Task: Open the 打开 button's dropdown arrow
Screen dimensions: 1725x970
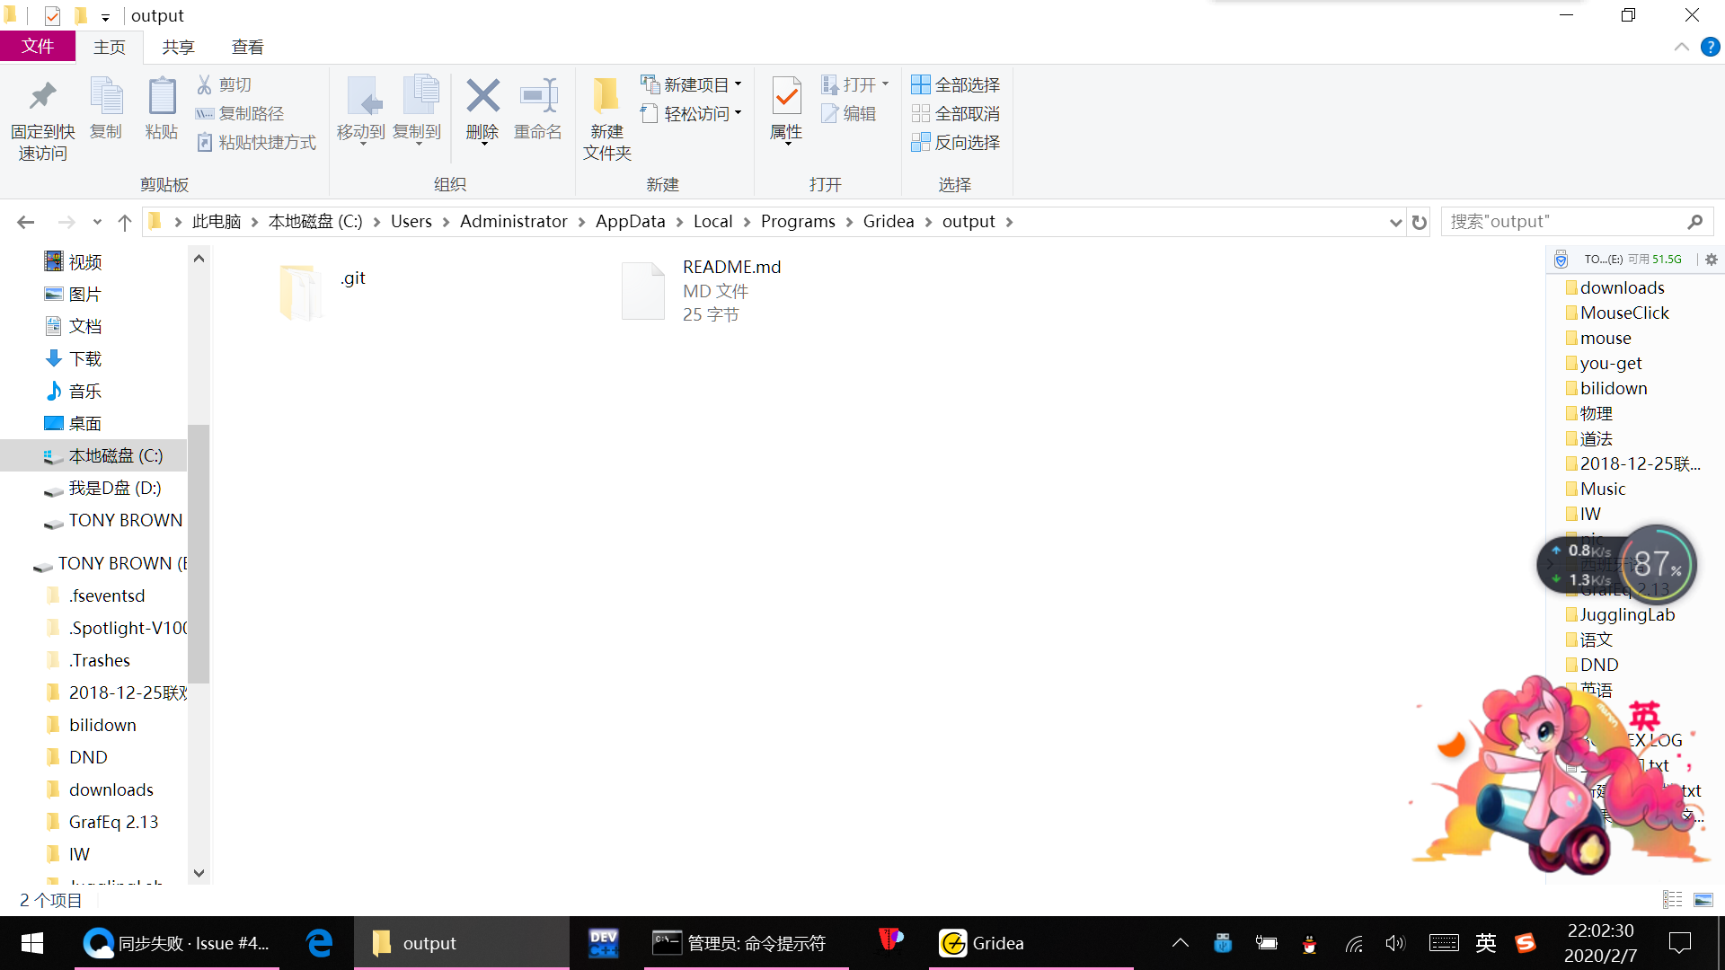Action: pos(884,84)
